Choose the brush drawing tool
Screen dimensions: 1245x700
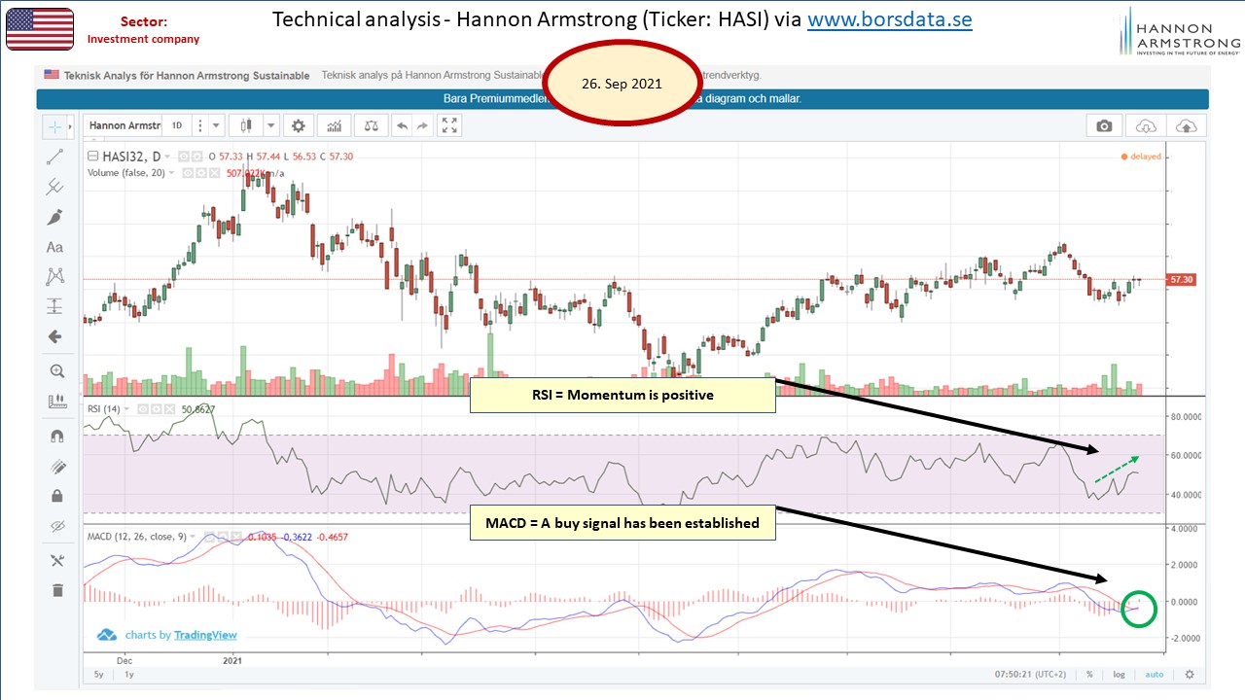55,217
